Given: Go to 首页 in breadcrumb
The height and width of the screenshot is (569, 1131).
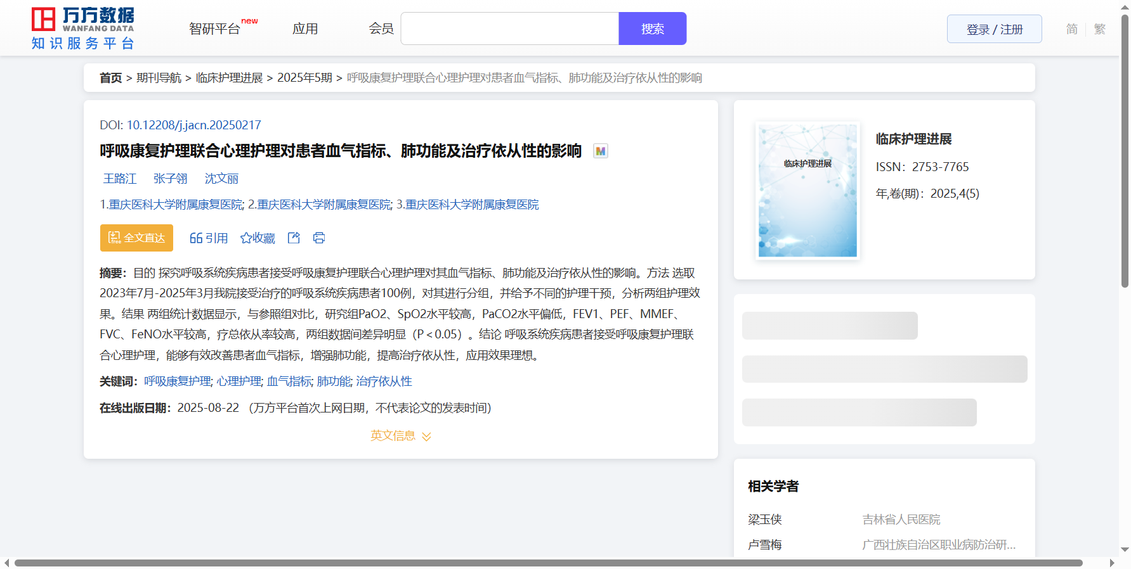Looking at the screenshot, I should click(111, 78).
